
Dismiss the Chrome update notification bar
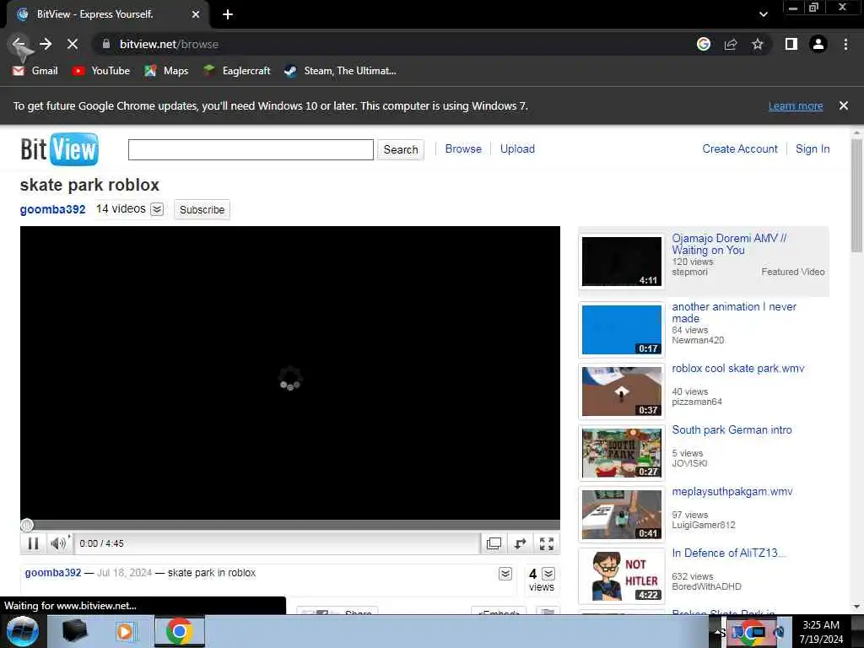point(843,105)
